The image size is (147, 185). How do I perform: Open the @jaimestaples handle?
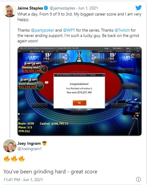point(62,8)
